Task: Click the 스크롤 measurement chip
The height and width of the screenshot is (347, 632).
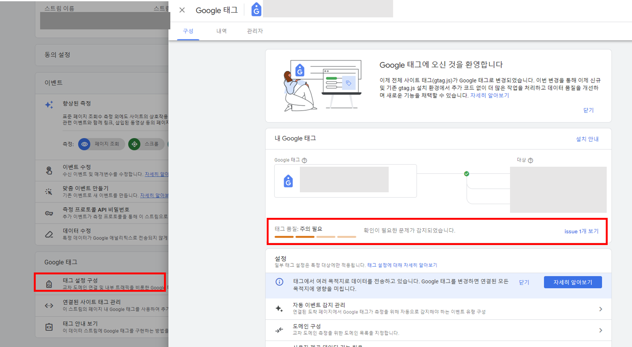Action: coord(146,144)
